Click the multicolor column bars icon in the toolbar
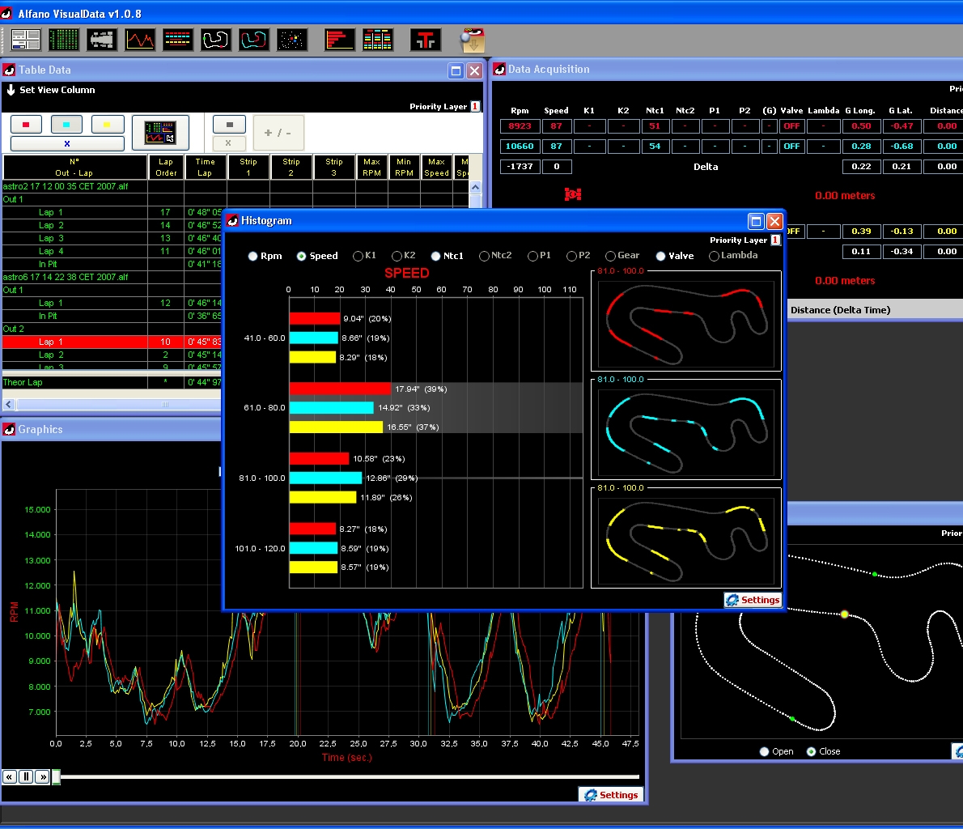The height and width of the screenshot is (829, 963). [378, 40]
